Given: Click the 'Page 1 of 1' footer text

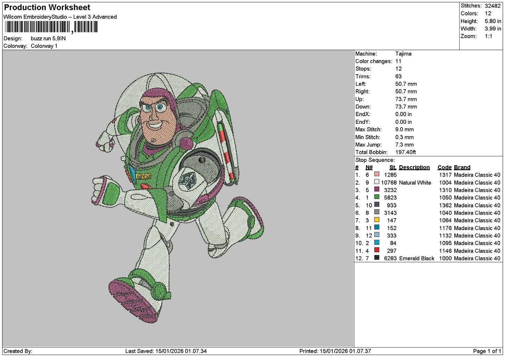Looking at the screenshot, I should click(487, 351).
